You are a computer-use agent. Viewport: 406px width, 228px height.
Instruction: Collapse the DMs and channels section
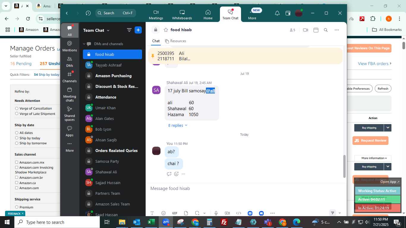click(84, 44)
